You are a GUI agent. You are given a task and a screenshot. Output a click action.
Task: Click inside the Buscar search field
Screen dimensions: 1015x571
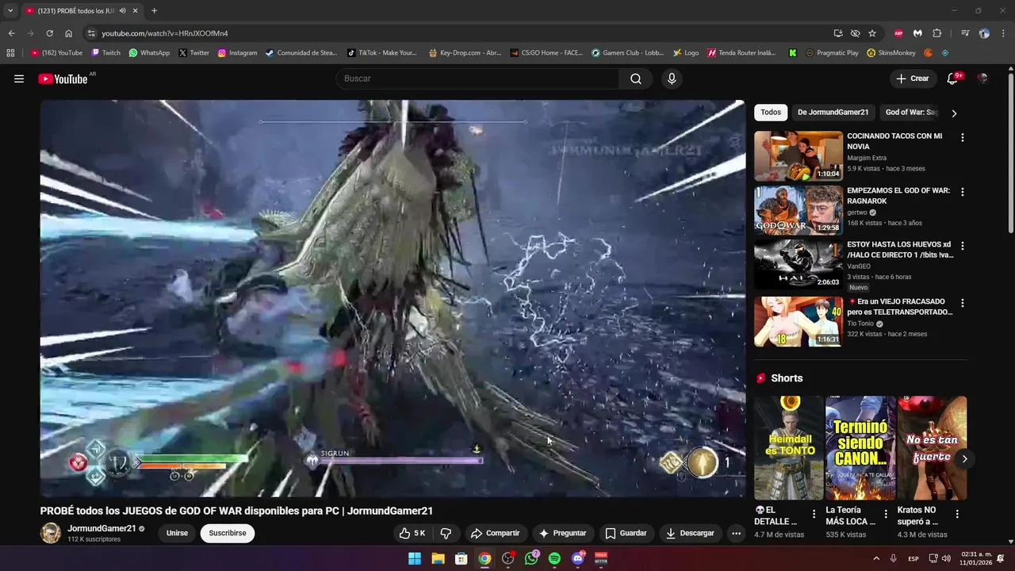tap(478, 79)
